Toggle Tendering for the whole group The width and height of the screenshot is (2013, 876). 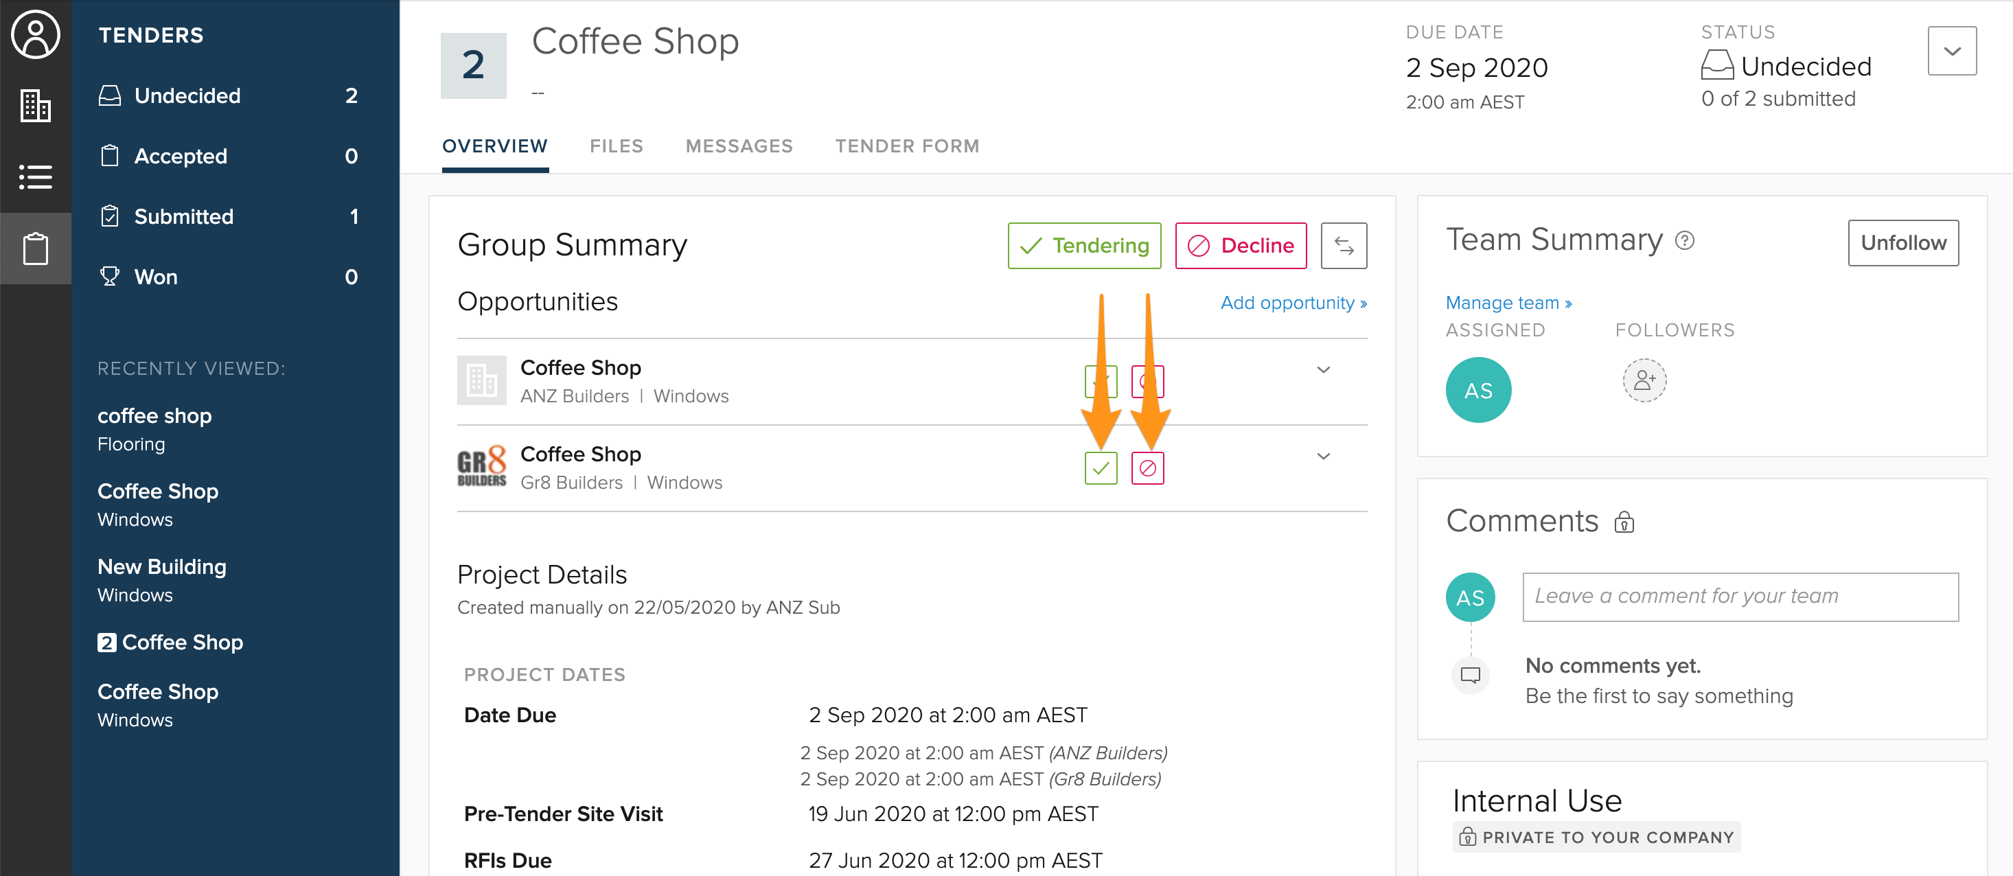click(x=1083, y=245)
